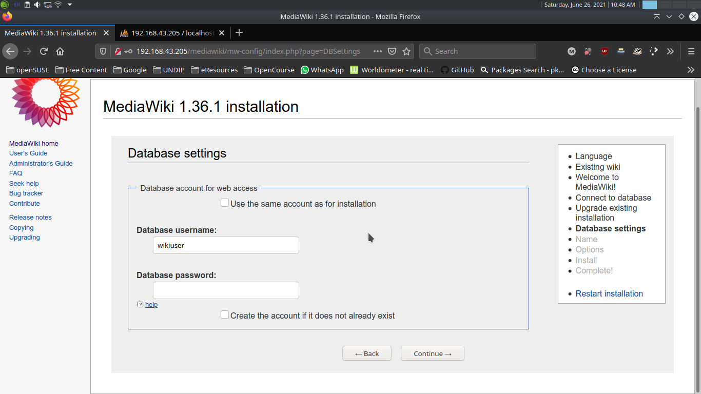Screen dimensions: 701x394
Task: Open the UNDIP bookmarks folder
Action: 169,70
